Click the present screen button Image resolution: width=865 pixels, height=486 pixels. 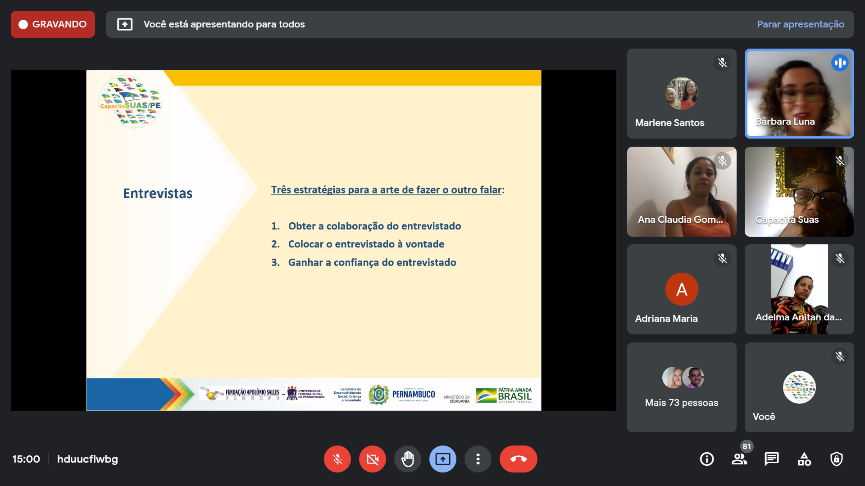pos(442,459)
